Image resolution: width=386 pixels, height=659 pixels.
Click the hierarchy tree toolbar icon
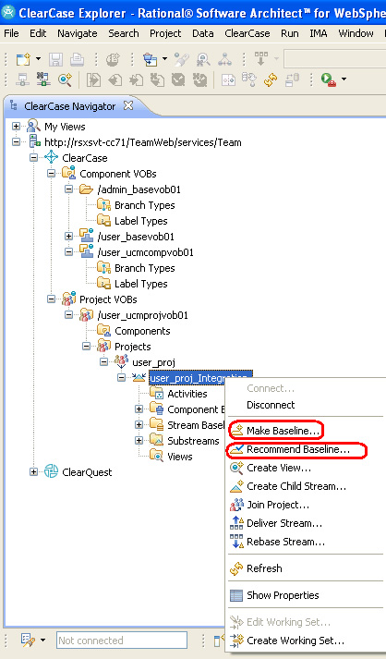click(x=224, y=59)
